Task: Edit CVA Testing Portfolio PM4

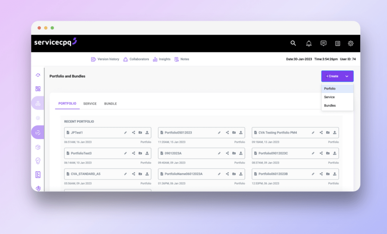Action: (313, 133)
